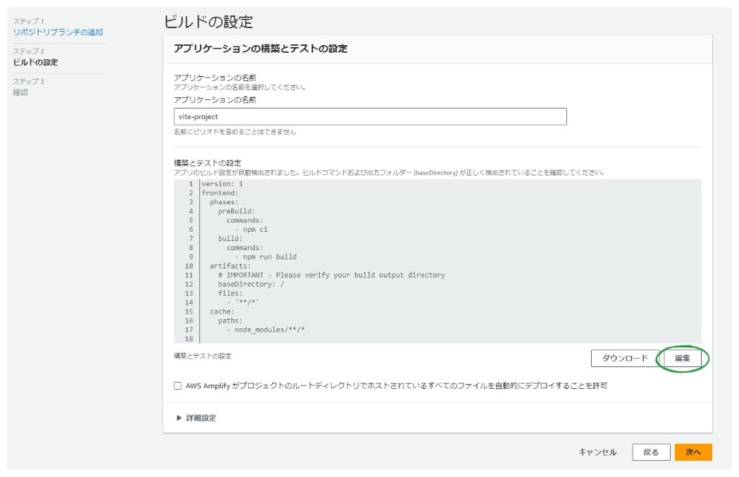Click the 'baseDirectory: /' line
This screenshot has width=739, height=477.
click(251, 284)
